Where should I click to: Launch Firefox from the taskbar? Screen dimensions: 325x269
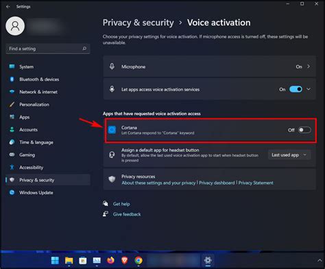[110, 260]
